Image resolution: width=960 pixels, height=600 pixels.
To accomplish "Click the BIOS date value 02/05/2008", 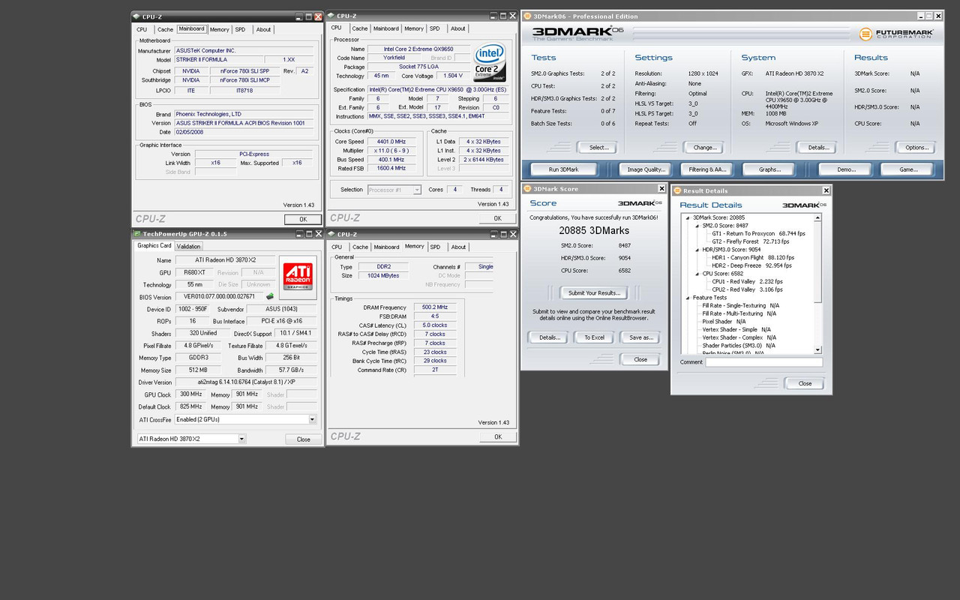I will point(244,132).
